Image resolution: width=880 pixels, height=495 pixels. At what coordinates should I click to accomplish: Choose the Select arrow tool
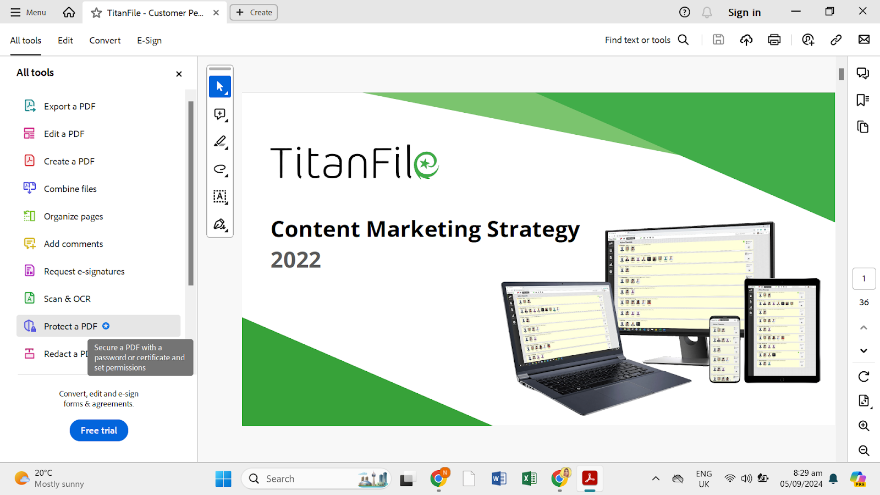point(220,86)
